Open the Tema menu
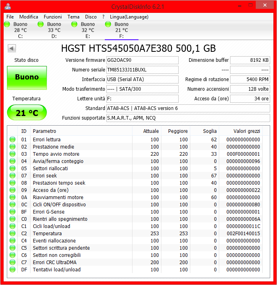This screenshot has width=277, height=285. (73, 17)
